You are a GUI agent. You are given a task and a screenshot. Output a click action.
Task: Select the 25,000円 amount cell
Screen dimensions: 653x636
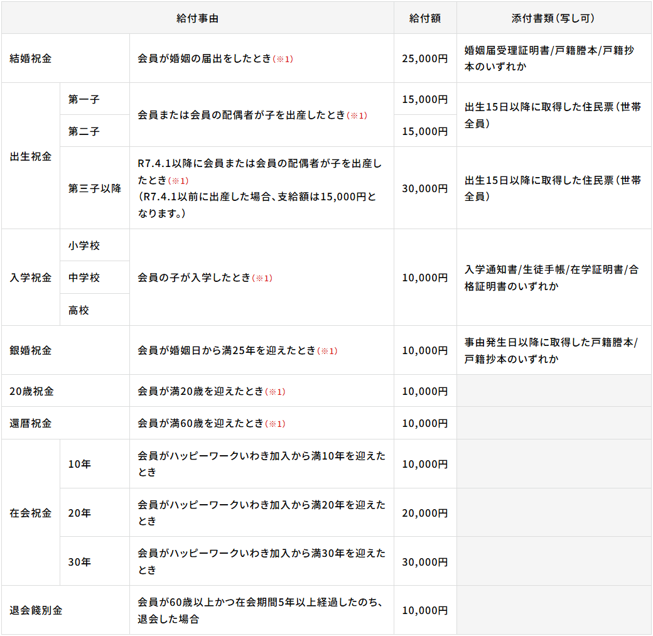click(x=424, y=58)
